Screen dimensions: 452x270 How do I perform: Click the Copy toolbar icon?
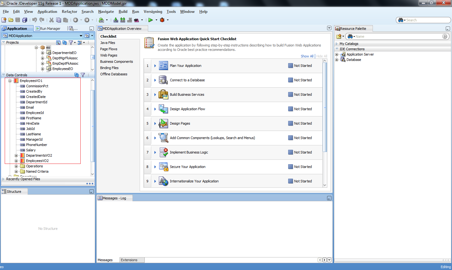pos(58,20)
